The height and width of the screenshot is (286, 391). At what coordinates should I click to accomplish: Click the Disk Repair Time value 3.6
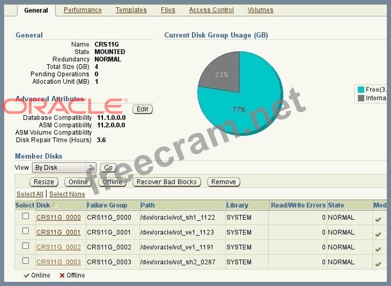coord(101,140)
